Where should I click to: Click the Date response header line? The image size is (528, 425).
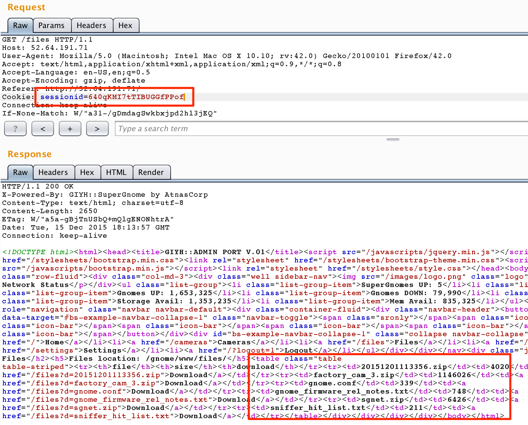pyautogui.click(x=85, y=228)
